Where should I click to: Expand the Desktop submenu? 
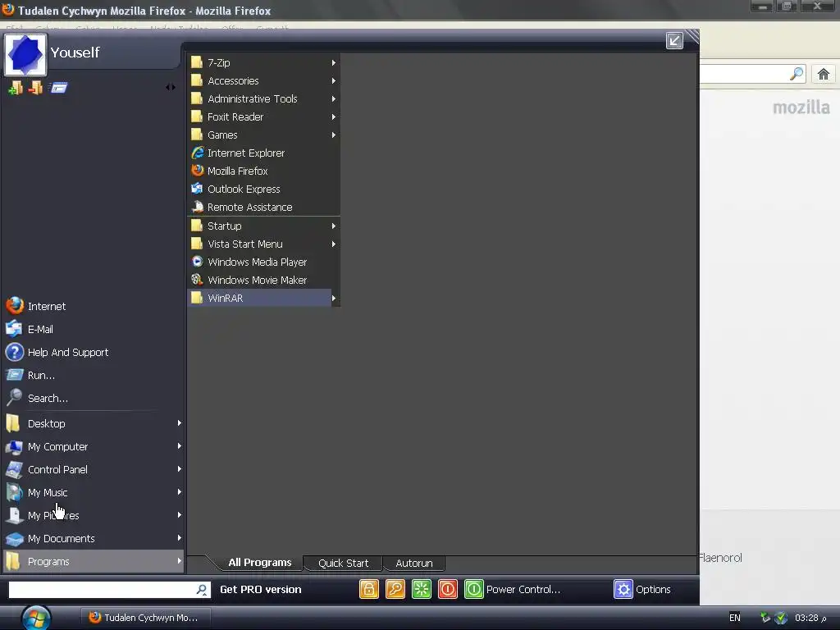point(94,423)
